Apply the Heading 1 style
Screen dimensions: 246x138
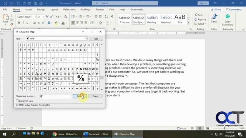[x=152, y=20]
